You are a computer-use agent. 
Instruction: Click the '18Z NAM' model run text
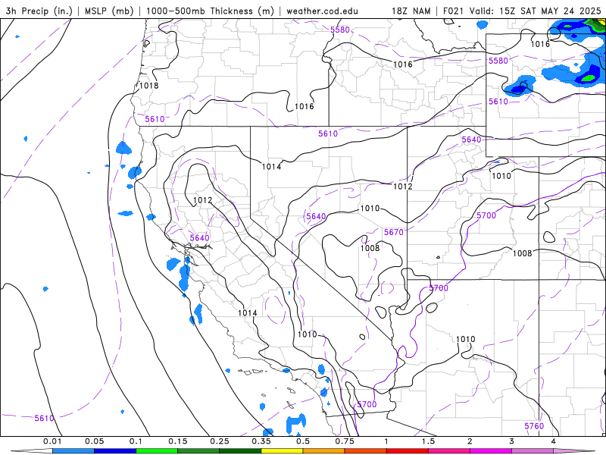coord(411,11)
